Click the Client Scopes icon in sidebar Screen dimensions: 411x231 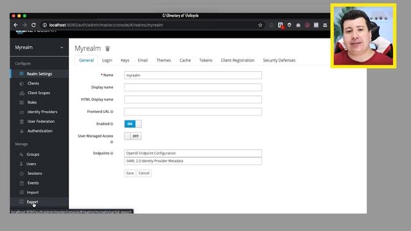pos(22,93)
